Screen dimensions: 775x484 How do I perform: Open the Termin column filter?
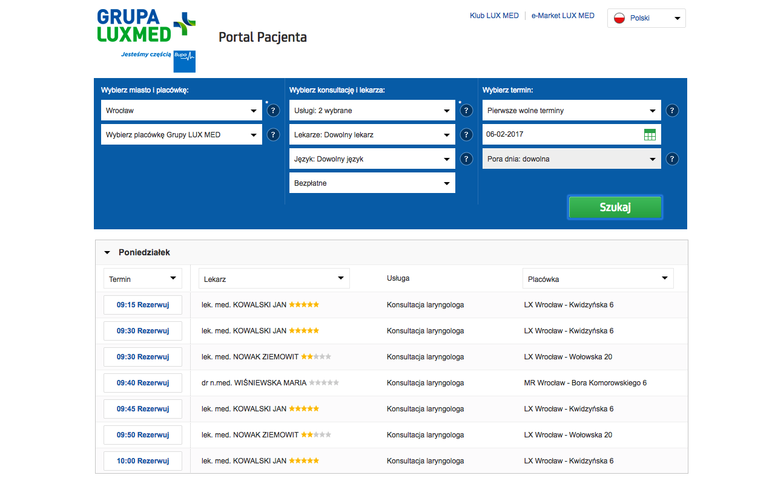(143, 278)
